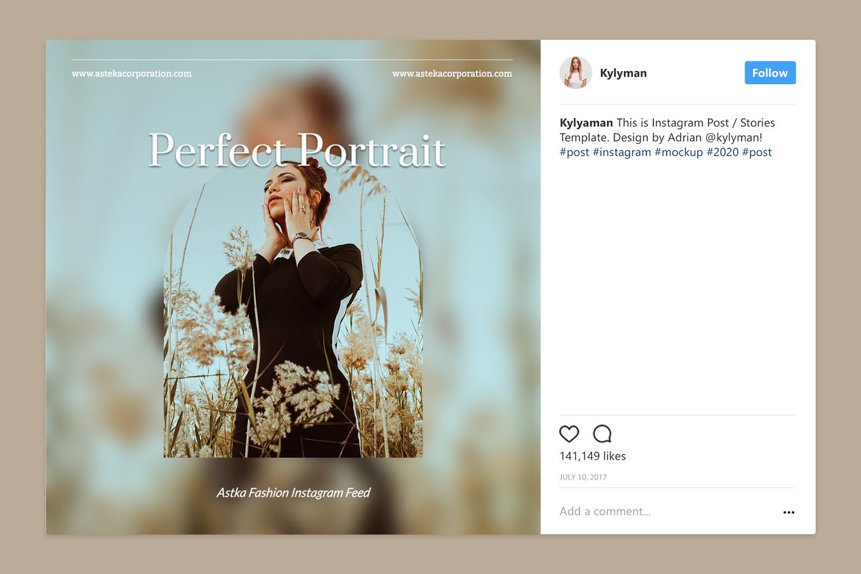Follow the Kylyman account
This screenshot has width=861, height=574.
(770, 73)
